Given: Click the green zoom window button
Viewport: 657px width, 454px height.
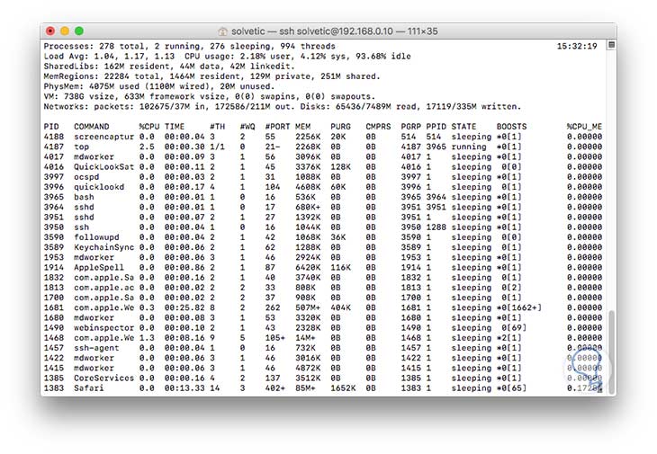Looking at the screenshot, I should pyautogui.click(x=79, y=31).
